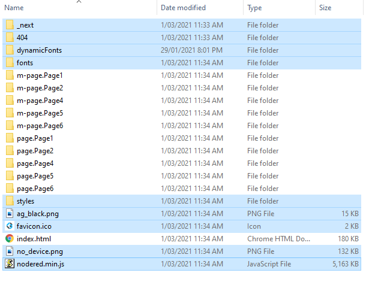Select the ag_black.png image file icon
Screen dimensions: 366x285
click(x=10, y=214)
